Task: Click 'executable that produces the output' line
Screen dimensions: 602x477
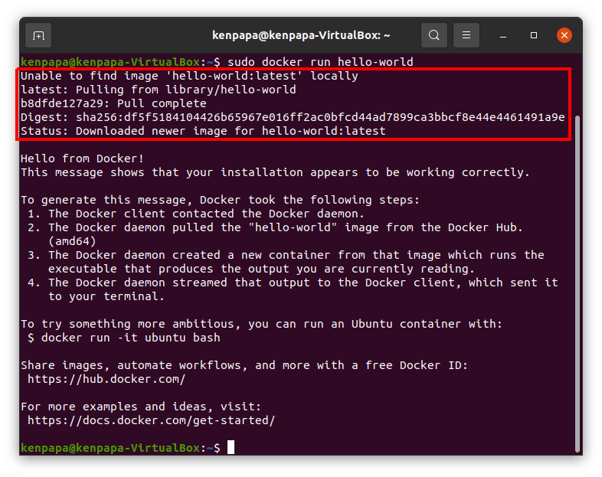Action: tap(261, 269)
